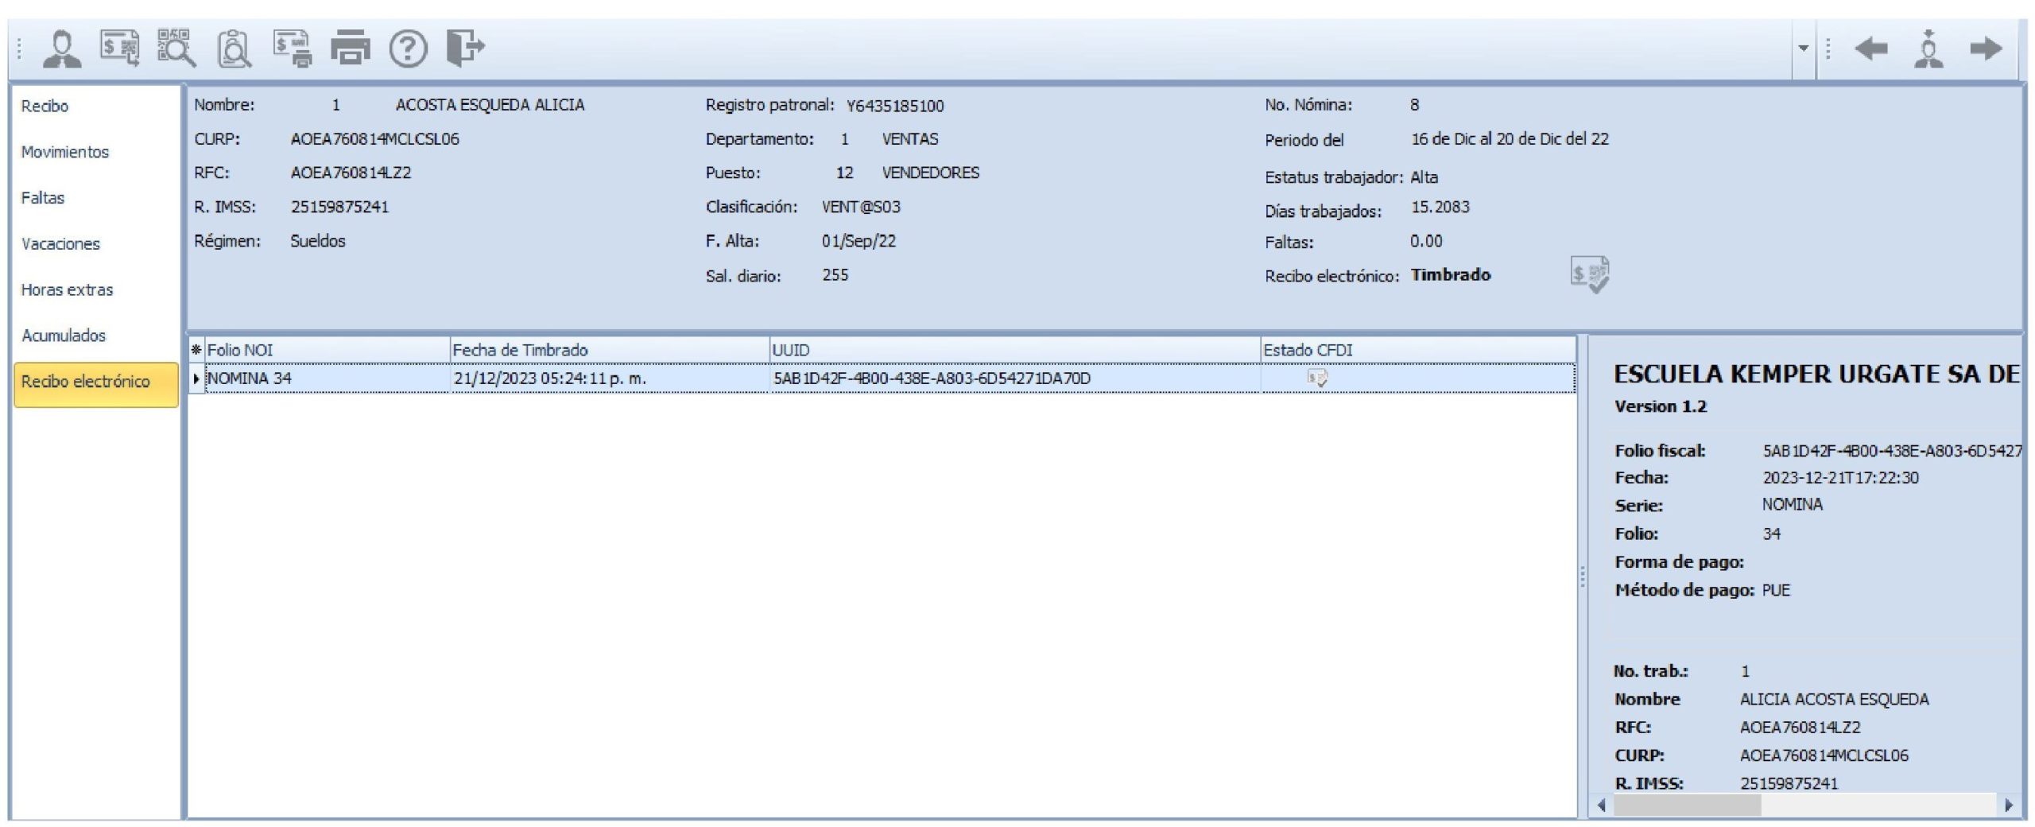Expand the toolbar options dropdown arrow
2035x827 pixels.
tap(1804, 49)
